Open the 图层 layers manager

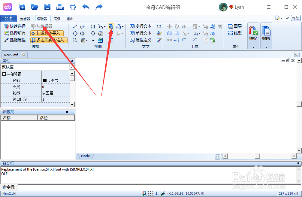pyautogui.click(x=235, y=26)
